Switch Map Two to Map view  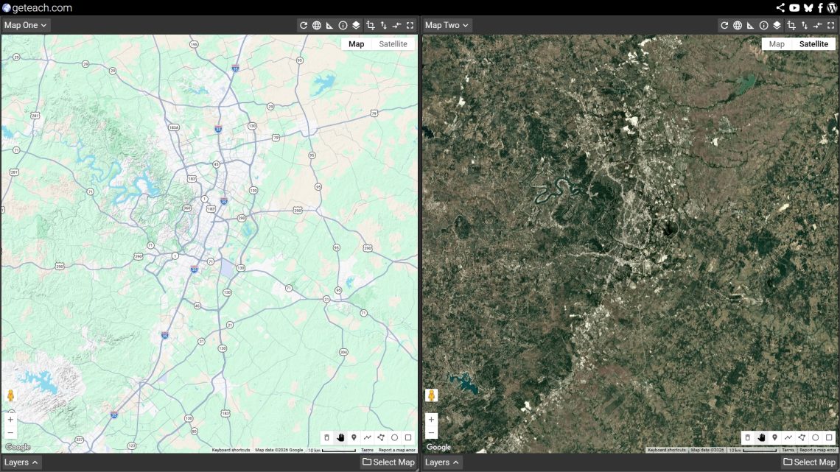pyautogui.click(x=777, y=44)
